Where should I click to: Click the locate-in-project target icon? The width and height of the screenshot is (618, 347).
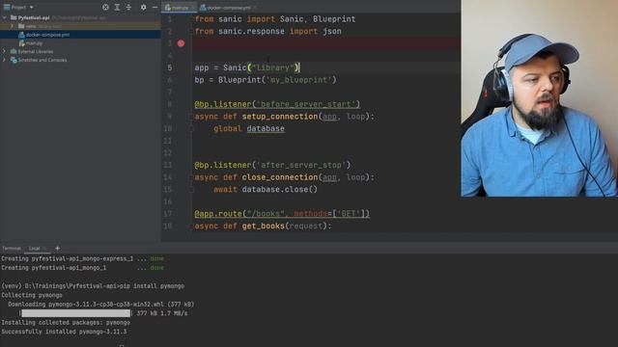pos(105,7)
